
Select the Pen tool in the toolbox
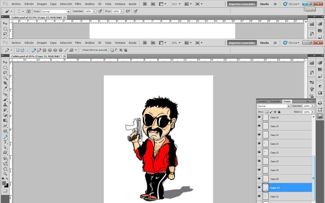[x=5, y=137]
